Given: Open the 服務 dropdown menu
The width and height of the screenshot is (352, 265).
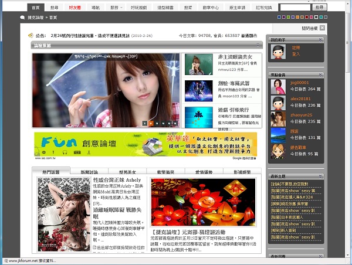Looking at the screenshot, I should [x=116, y=8].
